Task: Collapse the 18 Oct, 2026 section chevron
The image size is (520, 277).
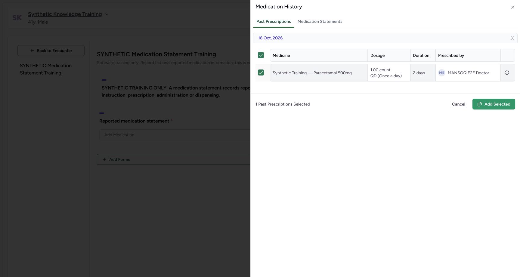Action: 512,38
